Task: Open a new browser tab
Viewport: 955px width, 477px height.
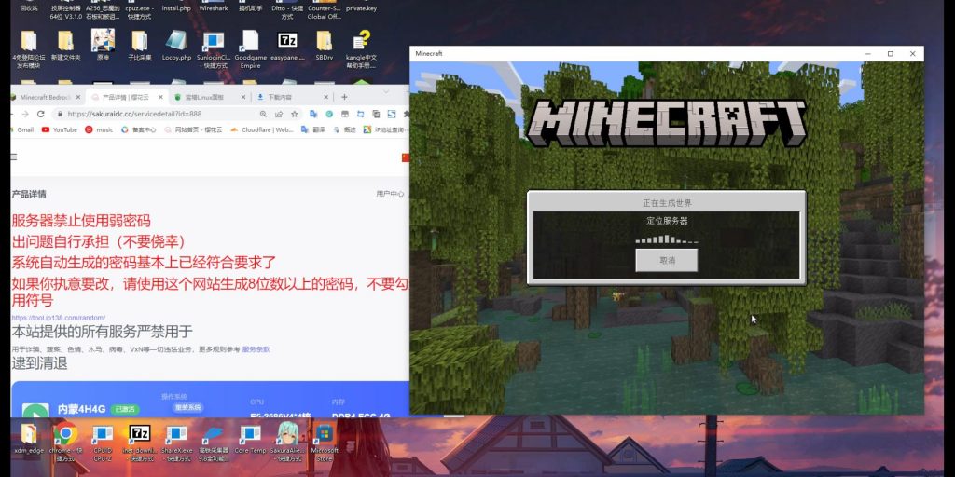Action: coord(344,97)
